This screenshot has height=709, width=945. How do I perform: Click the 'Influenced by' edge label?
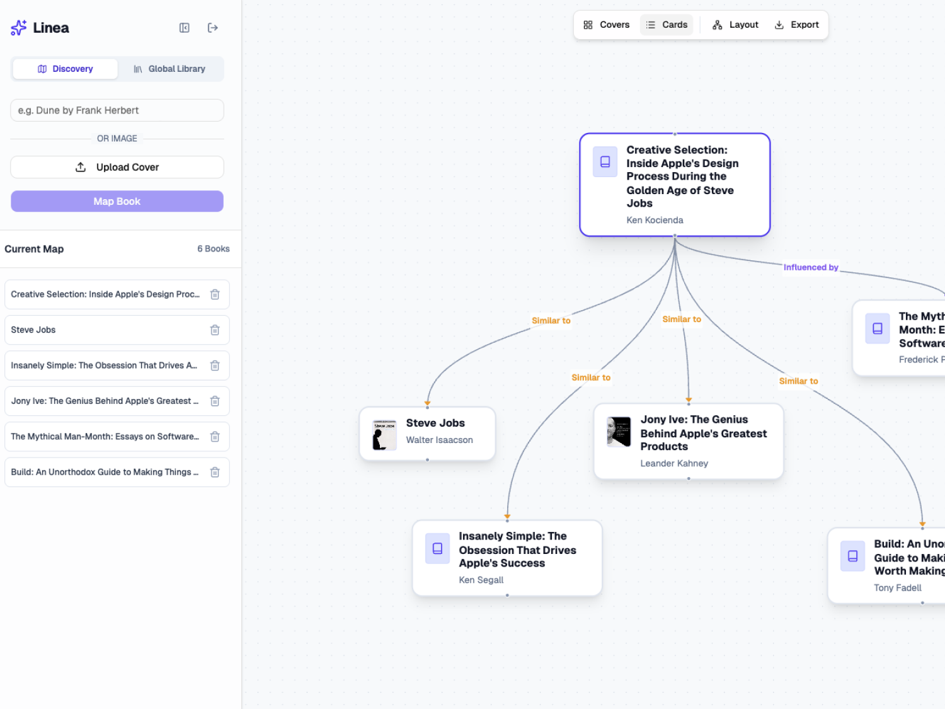pyautogui.click(x=811, y=267)
